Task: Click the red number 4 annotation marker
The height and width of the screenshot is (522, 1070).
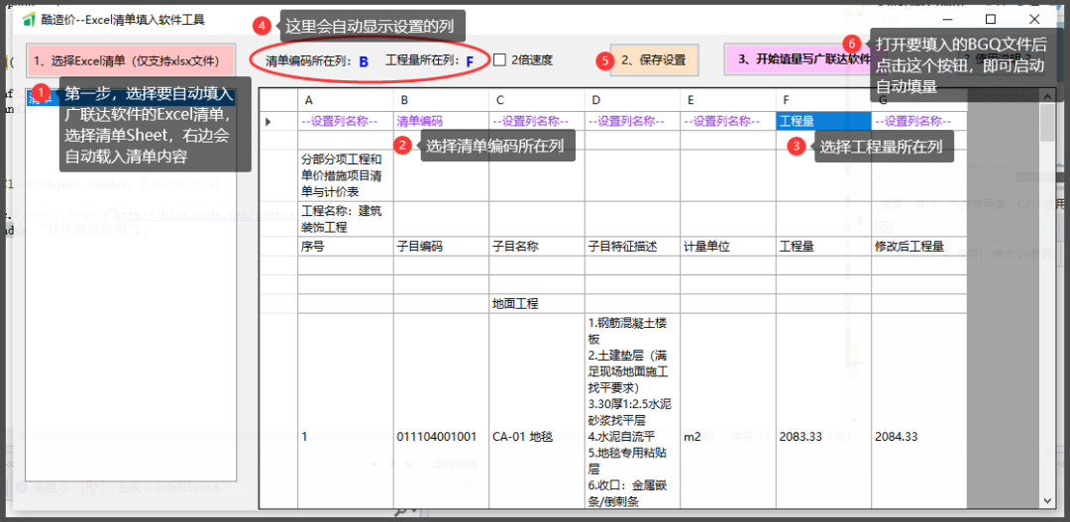Action: (x=261, y=24)
